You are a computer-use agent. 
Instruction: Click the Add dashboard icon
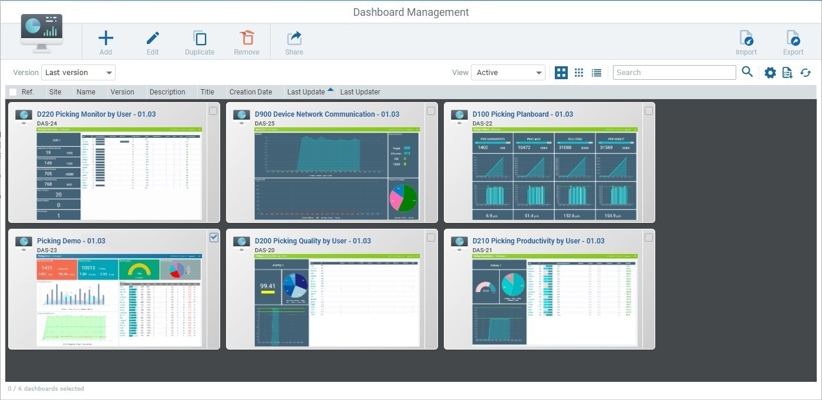click(x=106, y=38)
